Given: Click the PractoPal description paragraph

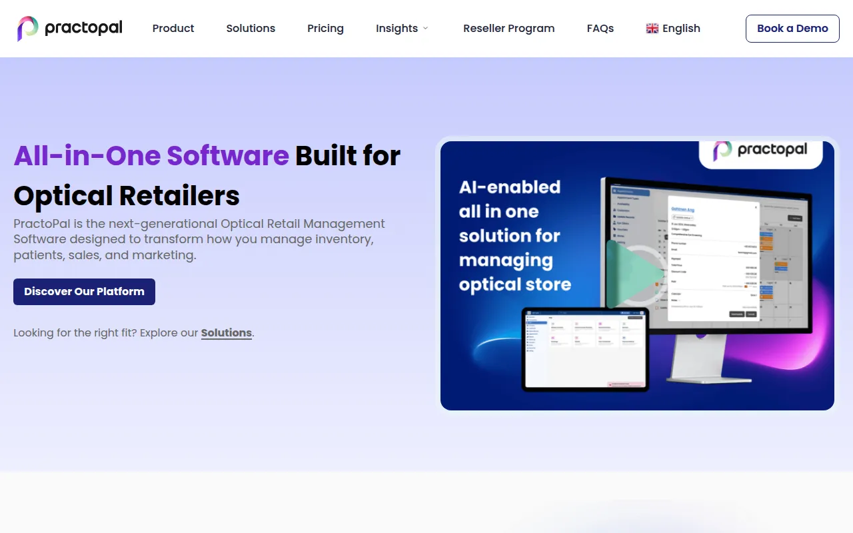Looking at the screenshot, I should click(x=199, y=239).
